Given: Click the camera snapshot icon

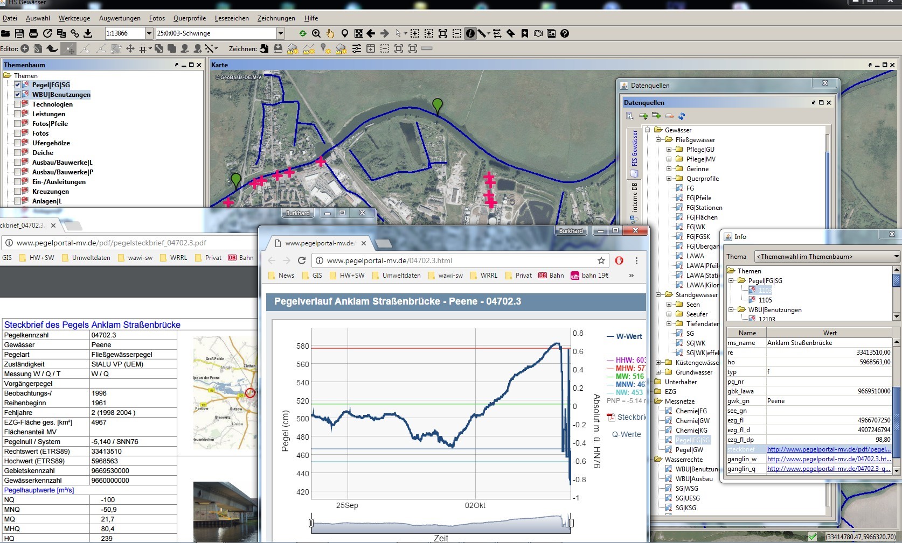Looking at the screenshot, I should point(538,33).
